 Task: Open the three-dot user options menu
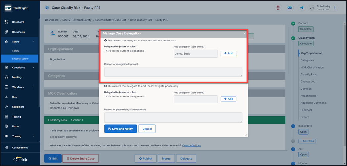(x=335, y=8)
